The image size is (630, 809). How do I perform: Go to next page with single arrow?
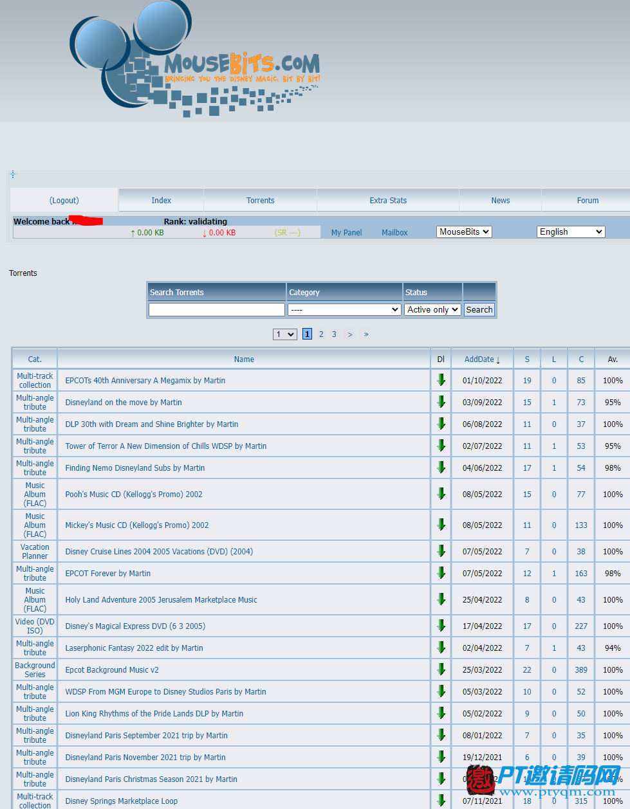350,334
